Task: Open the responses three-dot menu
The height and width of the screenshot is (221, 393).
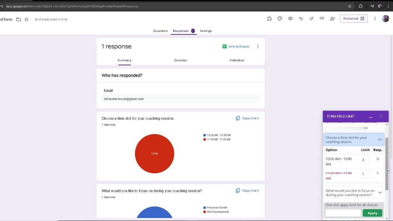Action: (x=258, y=46)
